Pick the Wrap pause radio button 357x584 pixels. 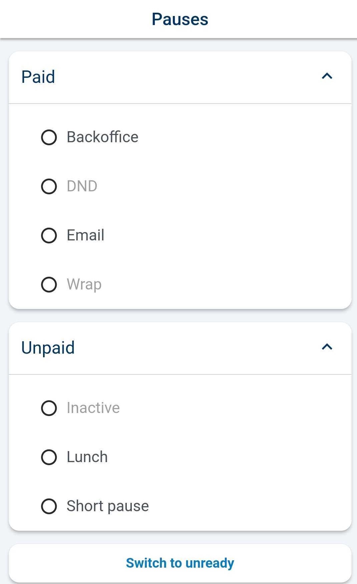tap(49, 284)
